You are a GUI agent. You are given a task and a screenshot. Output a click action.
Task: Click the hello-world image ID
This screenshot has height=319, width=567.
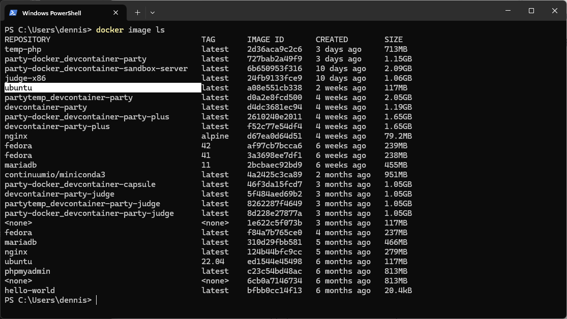[x=275, y=290]
